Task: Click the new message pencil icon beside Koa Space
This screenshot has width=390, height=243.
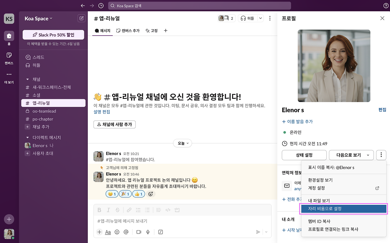Action: pyautogui.click(x=81, y=18)
